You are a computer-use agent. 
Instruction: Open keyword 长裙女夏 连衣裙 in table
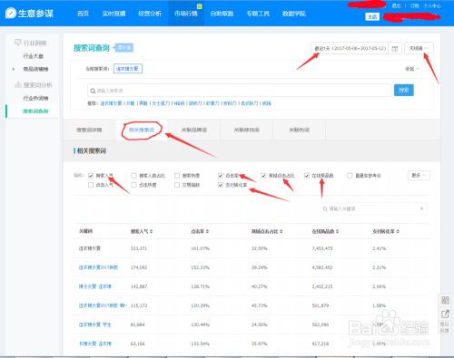(x=95, y=343)
